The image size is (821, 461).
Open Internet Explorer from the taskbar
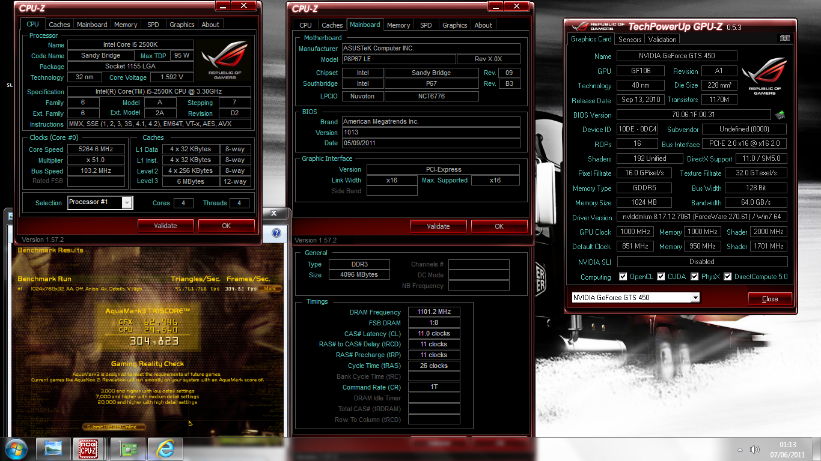[165, 448]
